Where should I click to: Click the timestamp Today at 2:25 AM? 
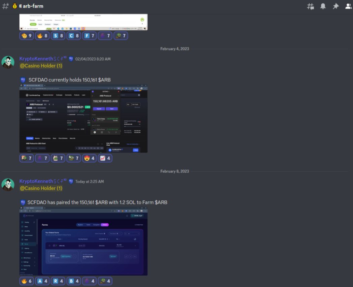coord(90,182)
